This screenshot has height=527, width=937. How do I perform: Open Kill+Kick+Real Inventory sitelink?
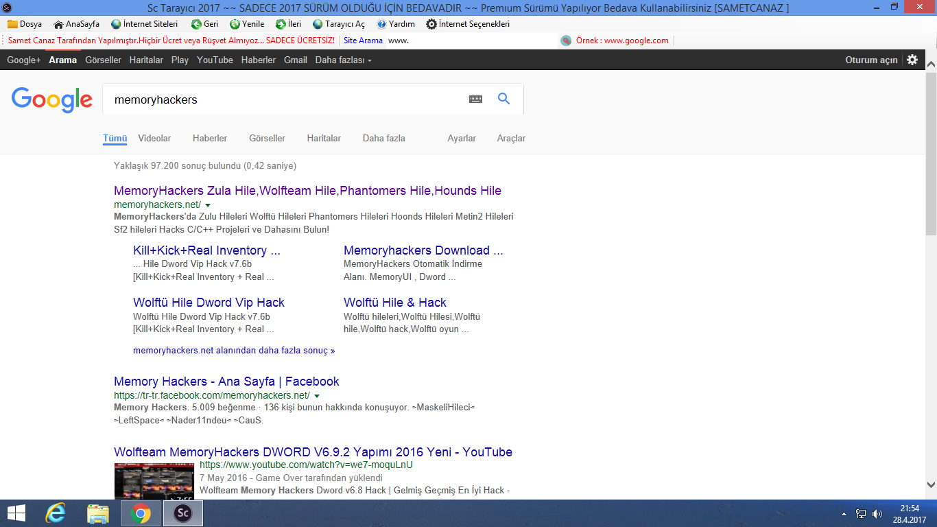point(206,250)
